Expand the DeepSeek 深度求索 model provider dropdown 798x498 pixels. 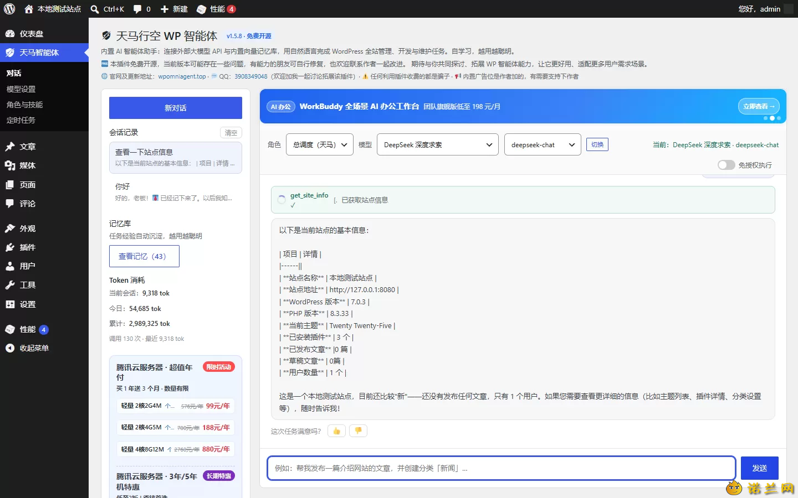pos(438,144)
